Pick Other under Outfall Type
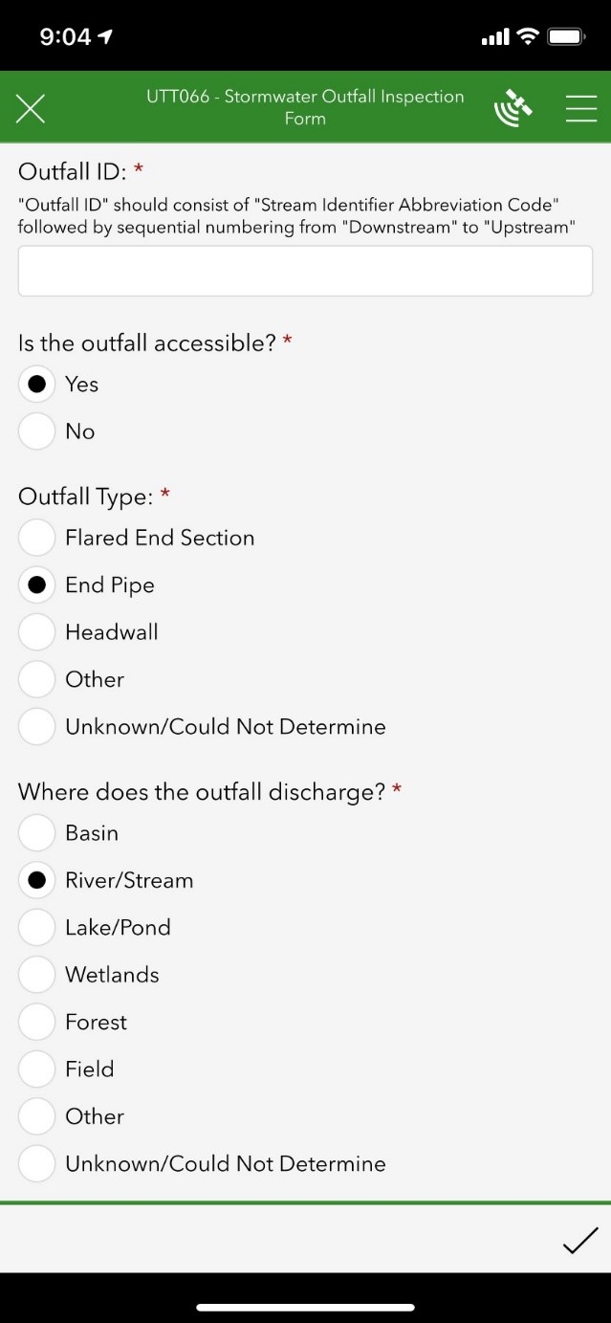 (x=36, y=679)
